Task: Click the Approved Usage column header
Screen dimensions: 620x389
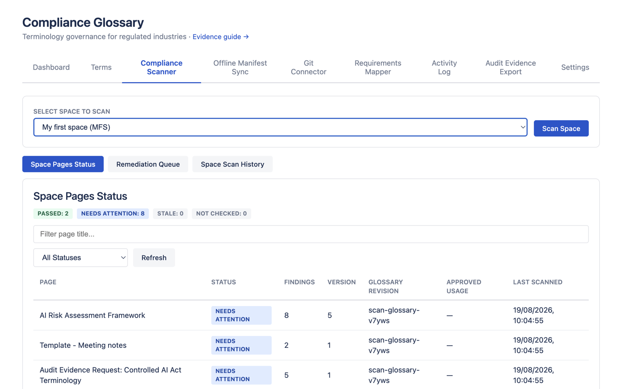Action: [x=463, y=287]
